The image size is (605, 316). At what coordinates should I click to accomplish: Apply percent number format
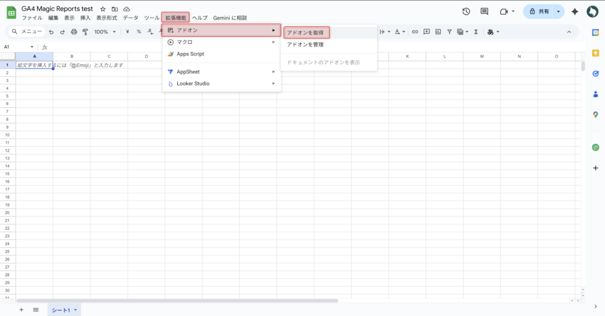tap(139, 32)
